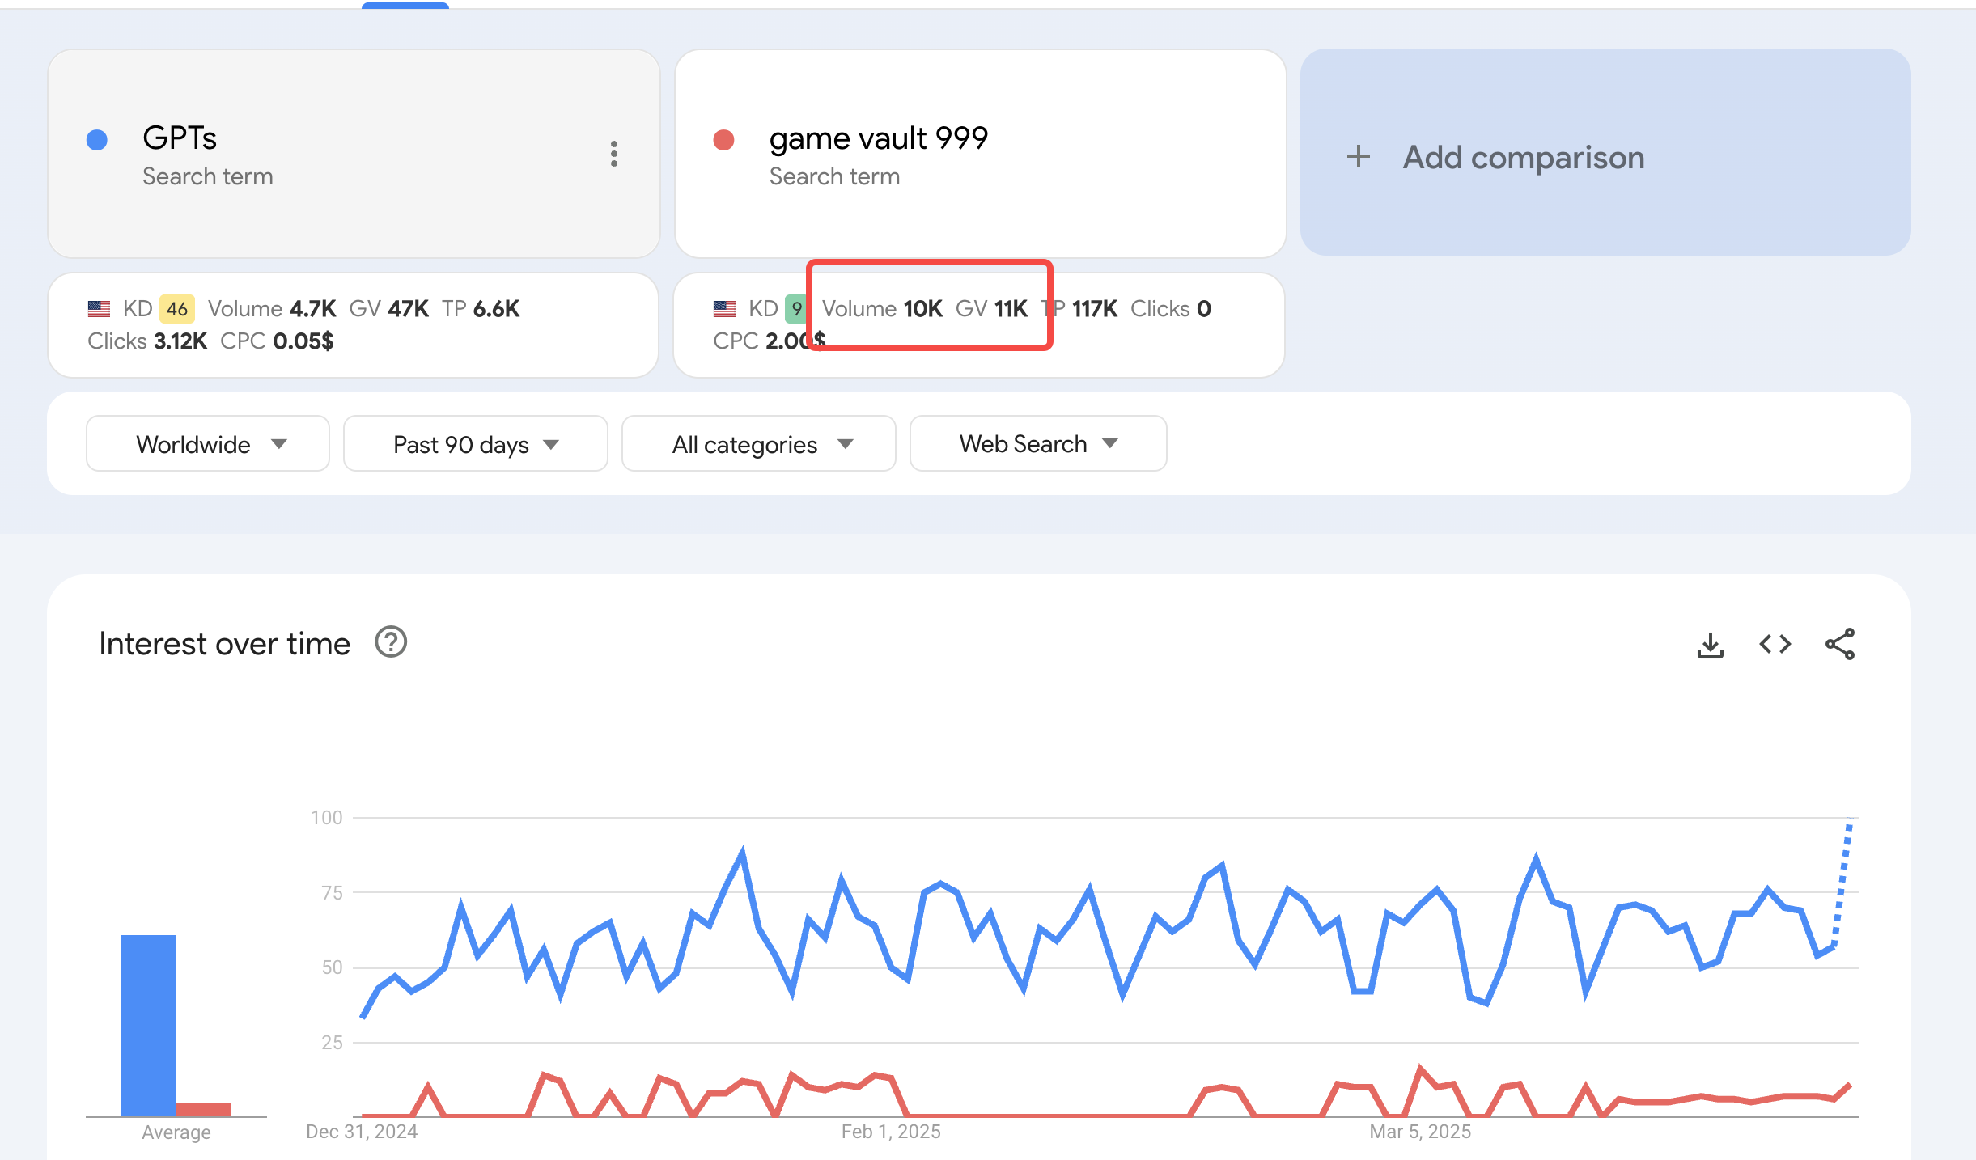Screen dimensions: 1976x1160
Task: Click the TP 117K value
Action: tap(1095, 308)
